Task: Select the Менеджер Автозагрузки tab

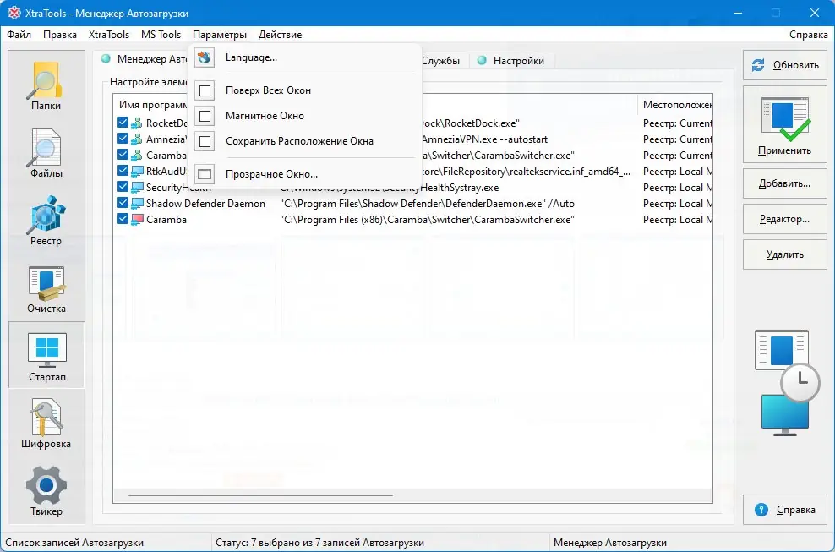Action: point(144,60)
